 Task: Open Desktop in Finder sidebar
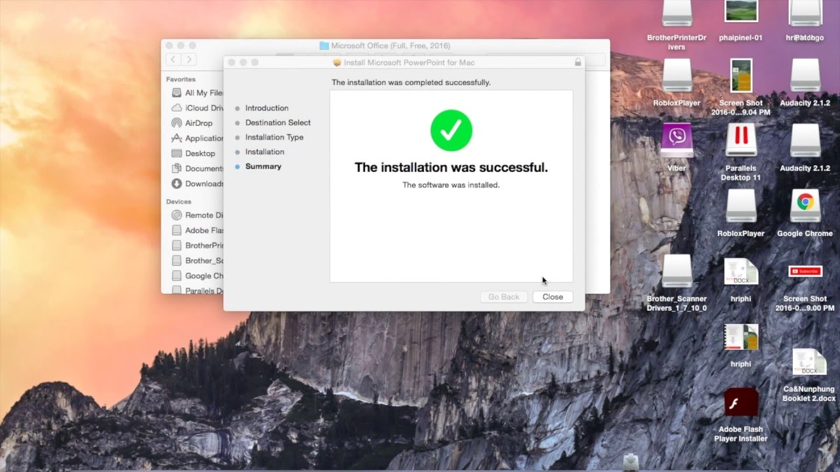click(193, 153)
